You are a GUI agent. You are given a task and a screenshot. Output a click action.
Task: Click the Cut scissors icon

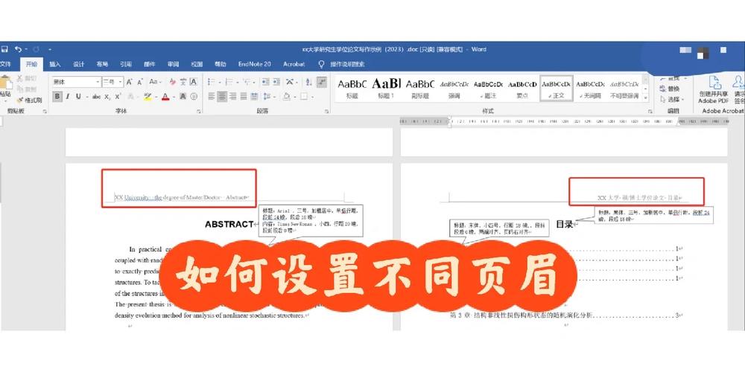[x=20, y=78]
